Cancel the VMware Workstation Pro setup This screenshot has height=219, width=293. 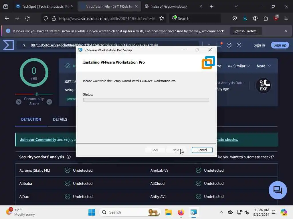[202, 150]
